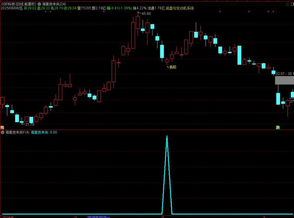Click the 21.70 low price marker
Screen dimensions: 294x218
point(30,124)
